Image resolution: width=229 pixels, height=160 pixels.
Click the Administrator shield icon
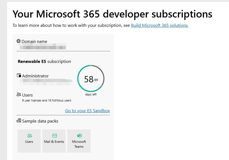19,75
